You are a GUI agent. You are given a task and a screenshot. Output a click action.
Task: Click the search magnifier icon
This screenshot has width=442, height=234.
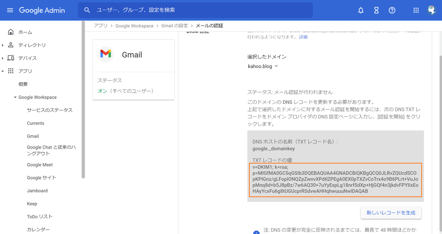tap(87, 10)
